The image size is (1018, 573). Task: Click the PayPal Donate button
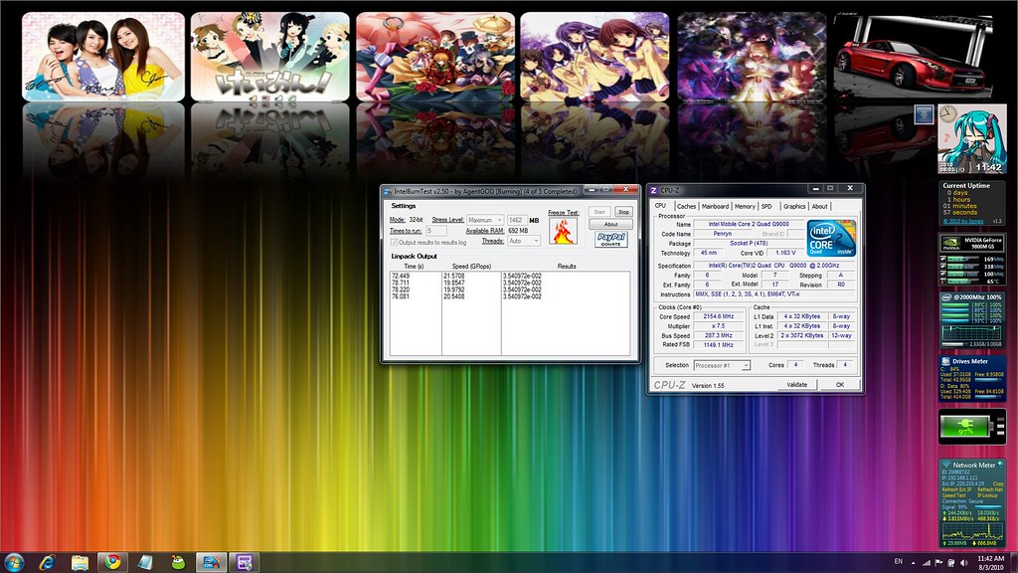coord(611,239)
